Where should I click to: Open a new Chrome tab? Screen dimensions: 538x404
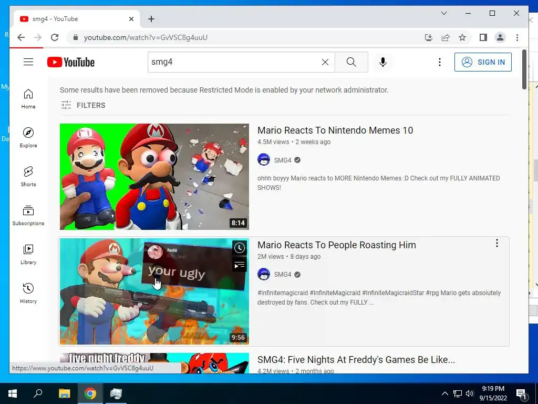(151, 19)
